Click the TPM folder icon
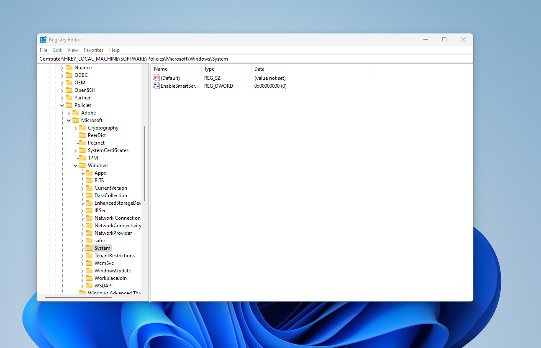Screen dimensions: 541x348 coord(82,158)
